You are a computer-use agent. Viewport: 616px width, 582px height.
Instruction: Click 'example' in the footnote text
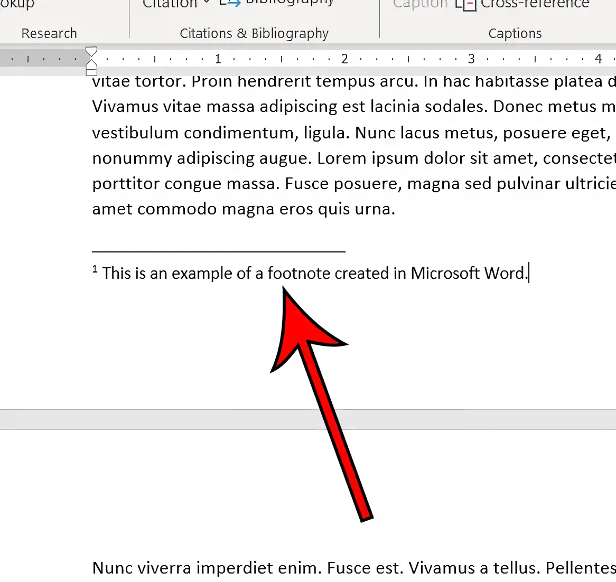[201, 274]
